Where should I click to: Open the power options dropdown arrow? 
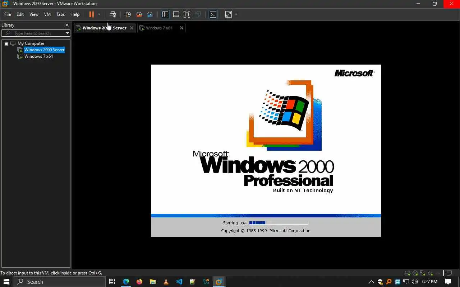(99, 14)
